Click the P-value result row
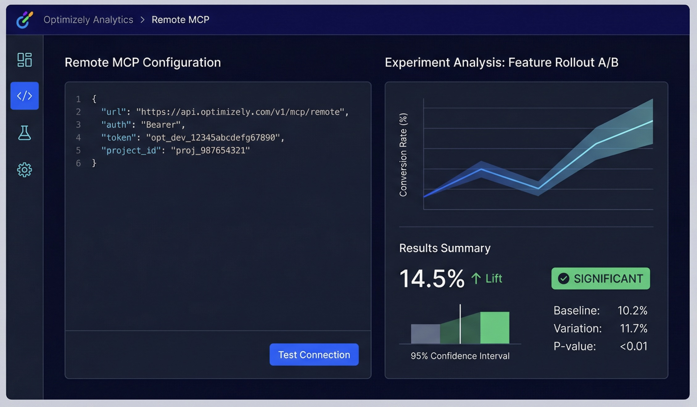The width and height of the screenshot is (697, 407). click(x=600, y=346)
